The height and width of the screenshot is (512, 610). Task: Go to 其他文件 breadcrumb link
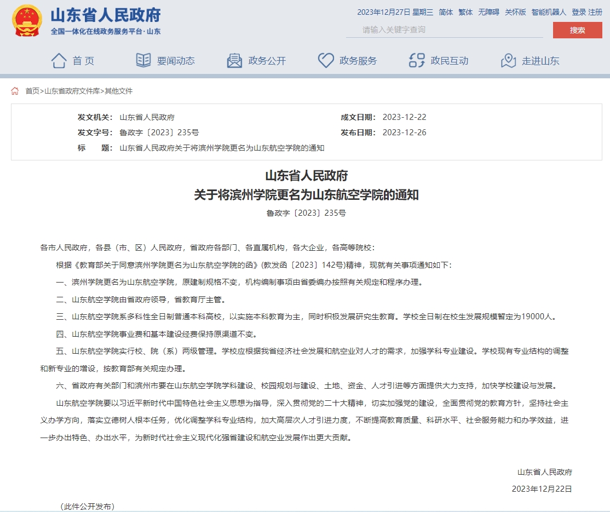[x=119, y=91]
